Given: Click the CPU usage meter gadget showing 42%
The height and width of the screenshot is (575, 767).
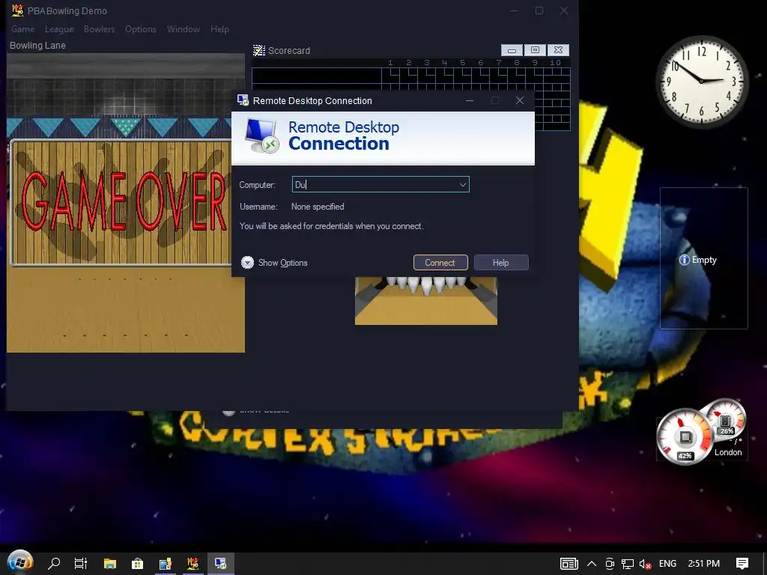Looking at the screenshot, I should [x=685, y=436].
